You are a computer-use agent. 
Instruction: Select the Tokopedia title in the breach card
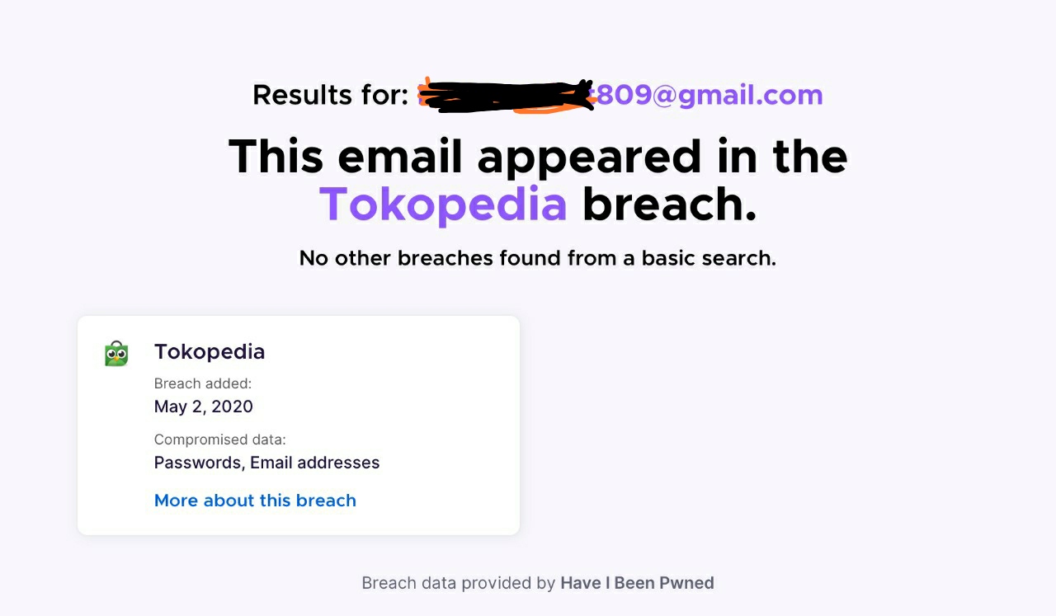(x=210, y=351)
